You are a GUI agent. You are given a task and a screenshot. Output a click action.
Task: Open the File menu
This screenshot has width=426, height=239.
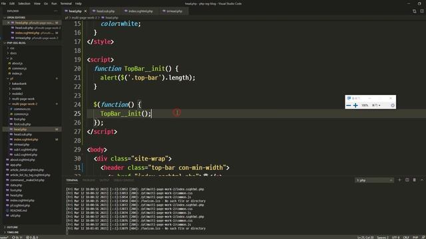coord(3,3)
